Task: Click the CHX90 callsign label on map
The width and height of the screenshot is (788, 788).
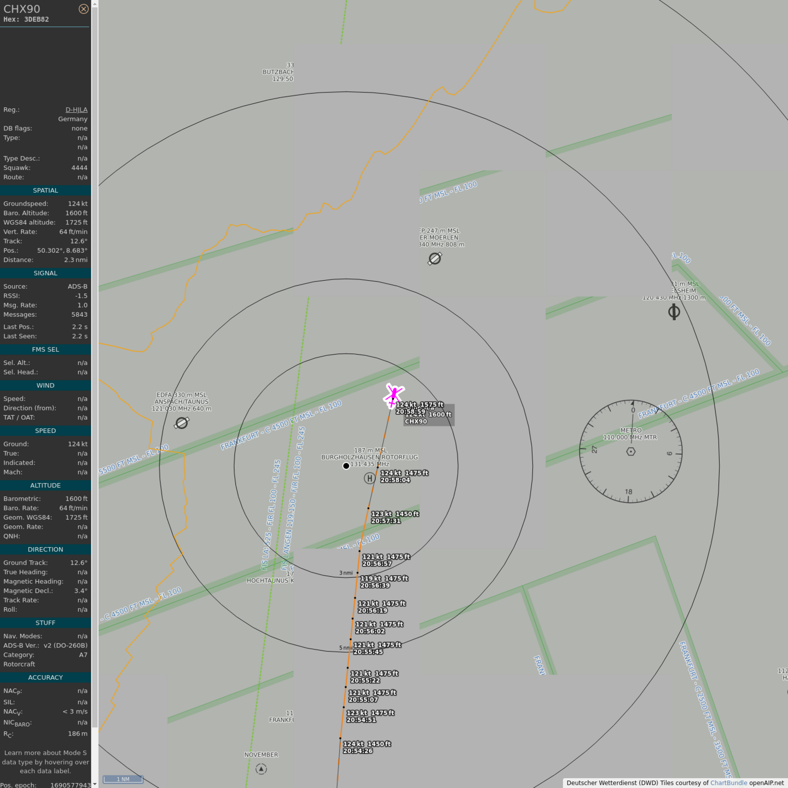Action: [416, 421]
